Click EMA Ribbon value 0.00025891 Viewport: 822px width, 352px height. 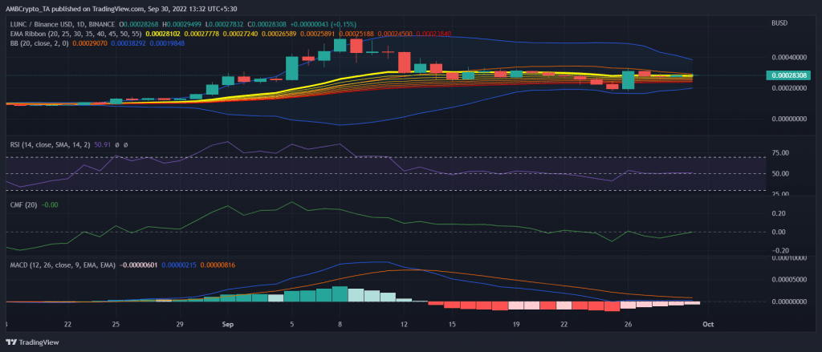(x=319, y=34)
